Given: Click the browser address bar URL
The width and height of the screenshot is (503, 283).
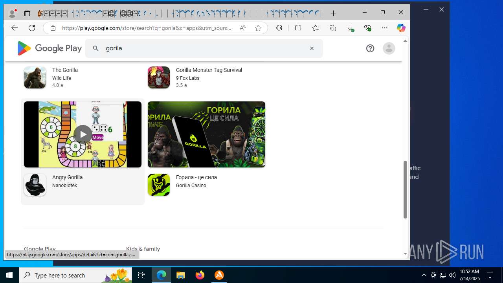Looking at the screenshot, I should click(x=147, y=28).
